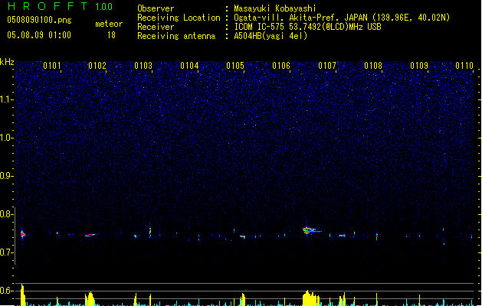The image size is (482, 306).
Task: Click the A504HB(yagi 4el) antenna text
Action: click(271, 36)
